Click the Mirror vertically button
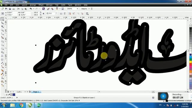The image size is (192, 108). click(x=65, y=13)
